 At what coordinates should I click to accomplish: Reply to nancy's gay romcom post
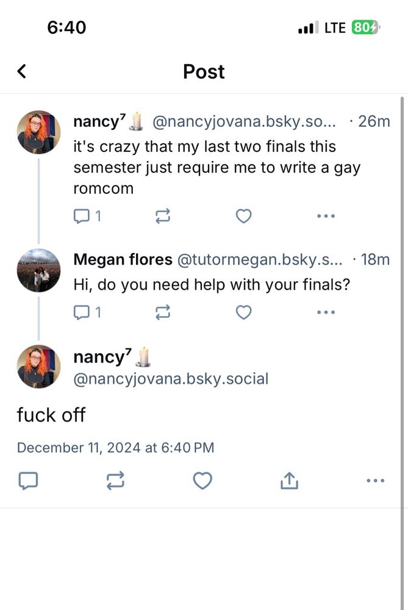(82, 216)
